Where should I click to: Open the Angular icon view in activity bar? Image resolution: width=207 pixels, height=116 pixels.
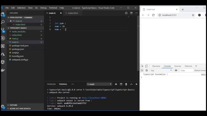click(3, 62)
